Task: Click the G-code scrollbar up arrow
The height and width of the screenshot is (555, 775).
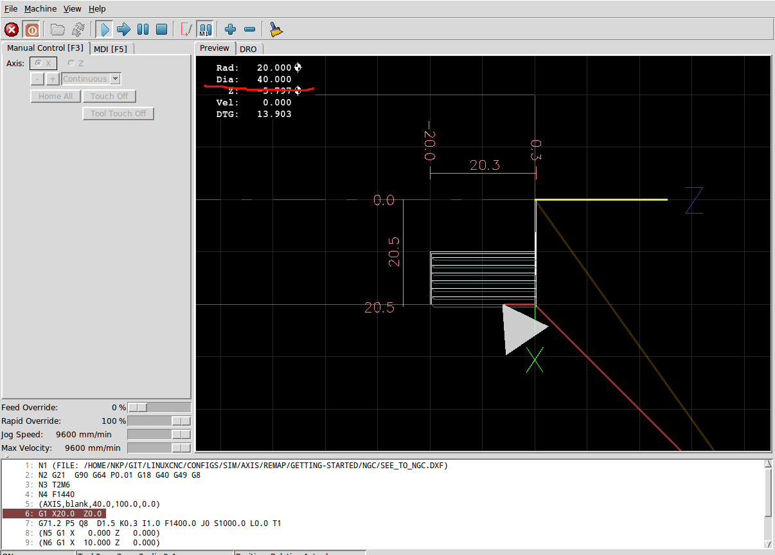Action: pyautogui.click(x=768, y=464)
